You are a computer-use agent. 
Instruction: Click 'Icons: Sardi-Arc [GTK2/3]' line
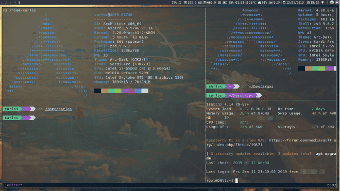[122, 64]
